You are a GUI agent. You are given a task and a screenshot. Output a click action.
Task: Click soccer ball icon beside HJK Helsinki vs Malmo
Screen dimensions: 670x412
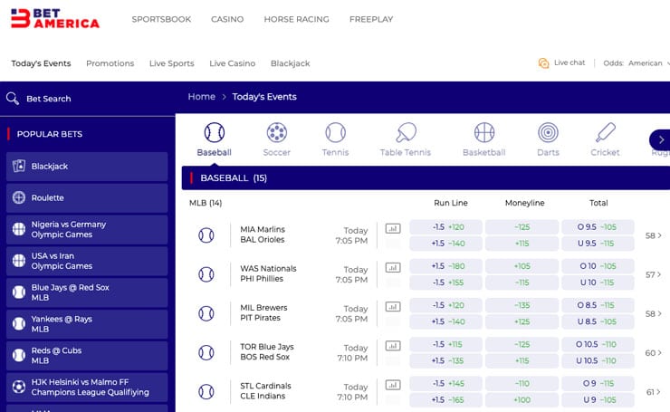(19, 387)
